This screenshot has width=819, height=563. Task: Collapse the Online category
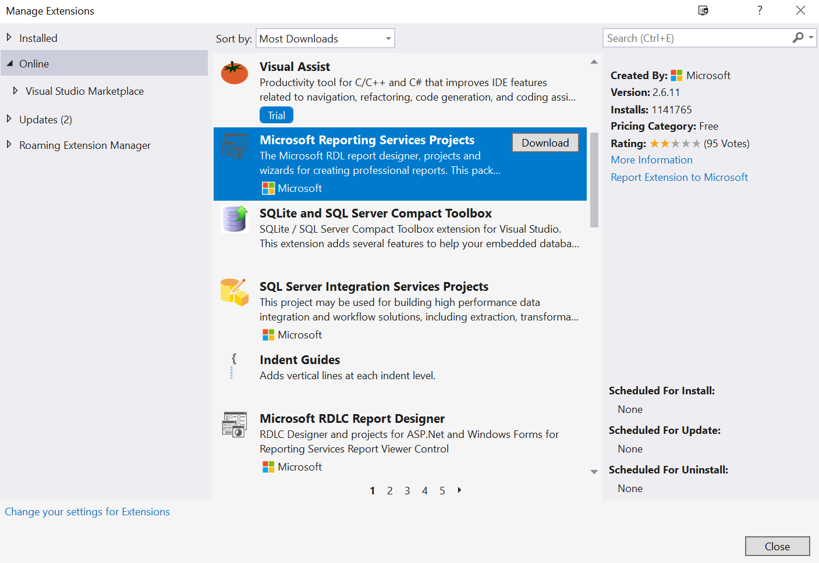9,63
